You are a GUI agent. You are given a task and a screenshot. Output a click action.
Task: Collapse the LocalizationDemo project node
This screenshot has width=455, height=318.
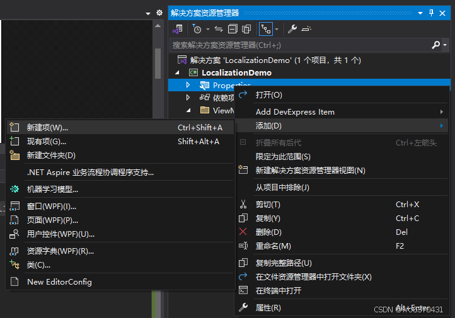pos(177,73)
